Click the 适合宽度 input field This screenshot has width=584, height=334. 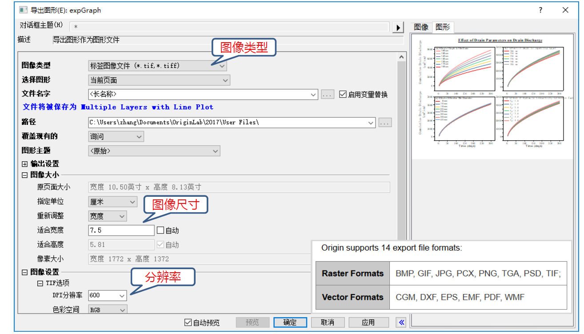pyautogui.click(x=121, y=231)
